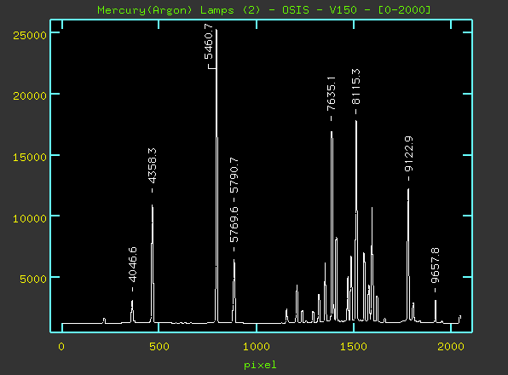Click the 9657.8 line label
This screenshot has height=375, width=508.
click(436, 266)
